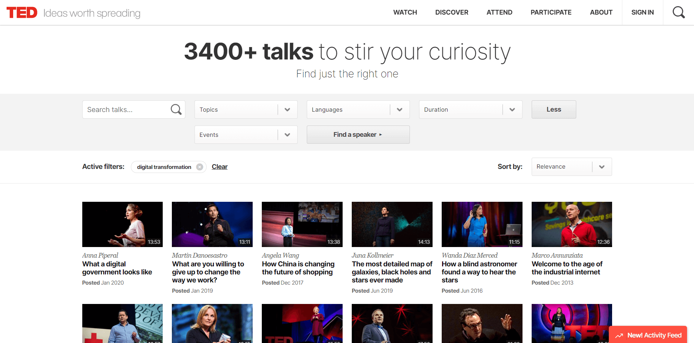Open the WATCH menu
694x343 pixels.
405,12
